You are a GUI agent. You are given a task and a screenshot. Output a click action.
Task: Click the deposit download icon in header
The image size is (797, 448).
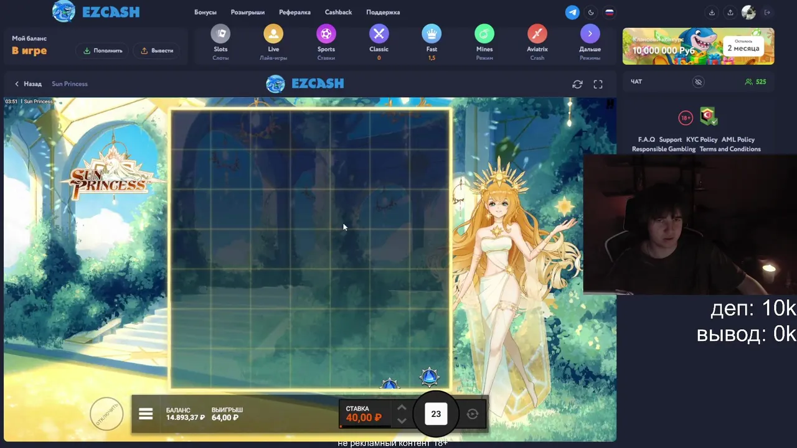(712, 12)
